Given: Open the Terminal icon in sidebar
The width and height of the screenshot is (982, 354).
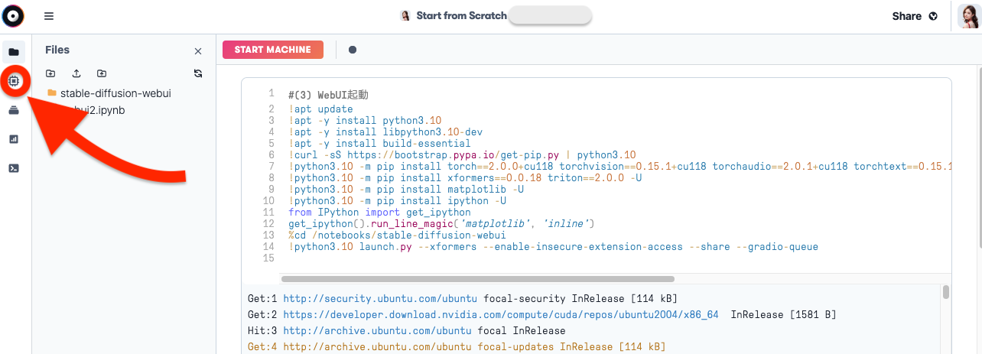Looking at the screenshot, I should coord(14,168).
